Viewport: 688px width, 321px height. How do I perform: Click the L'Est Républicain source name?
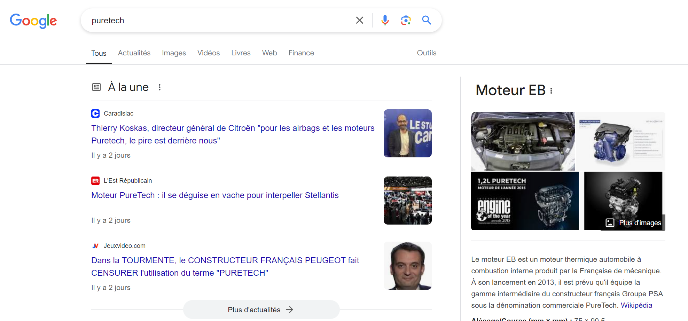click(128, 181)
